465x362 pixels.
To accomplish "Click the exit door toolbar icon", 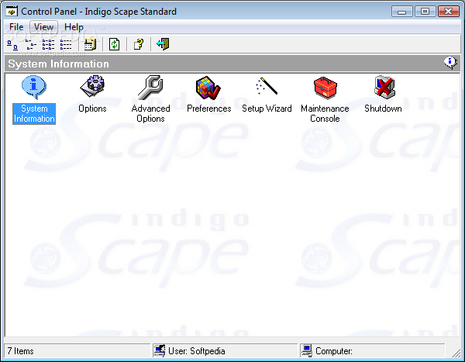I will (163, 44).
